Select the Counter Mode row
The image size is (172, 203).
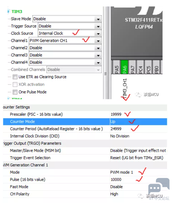pos(85,122)
